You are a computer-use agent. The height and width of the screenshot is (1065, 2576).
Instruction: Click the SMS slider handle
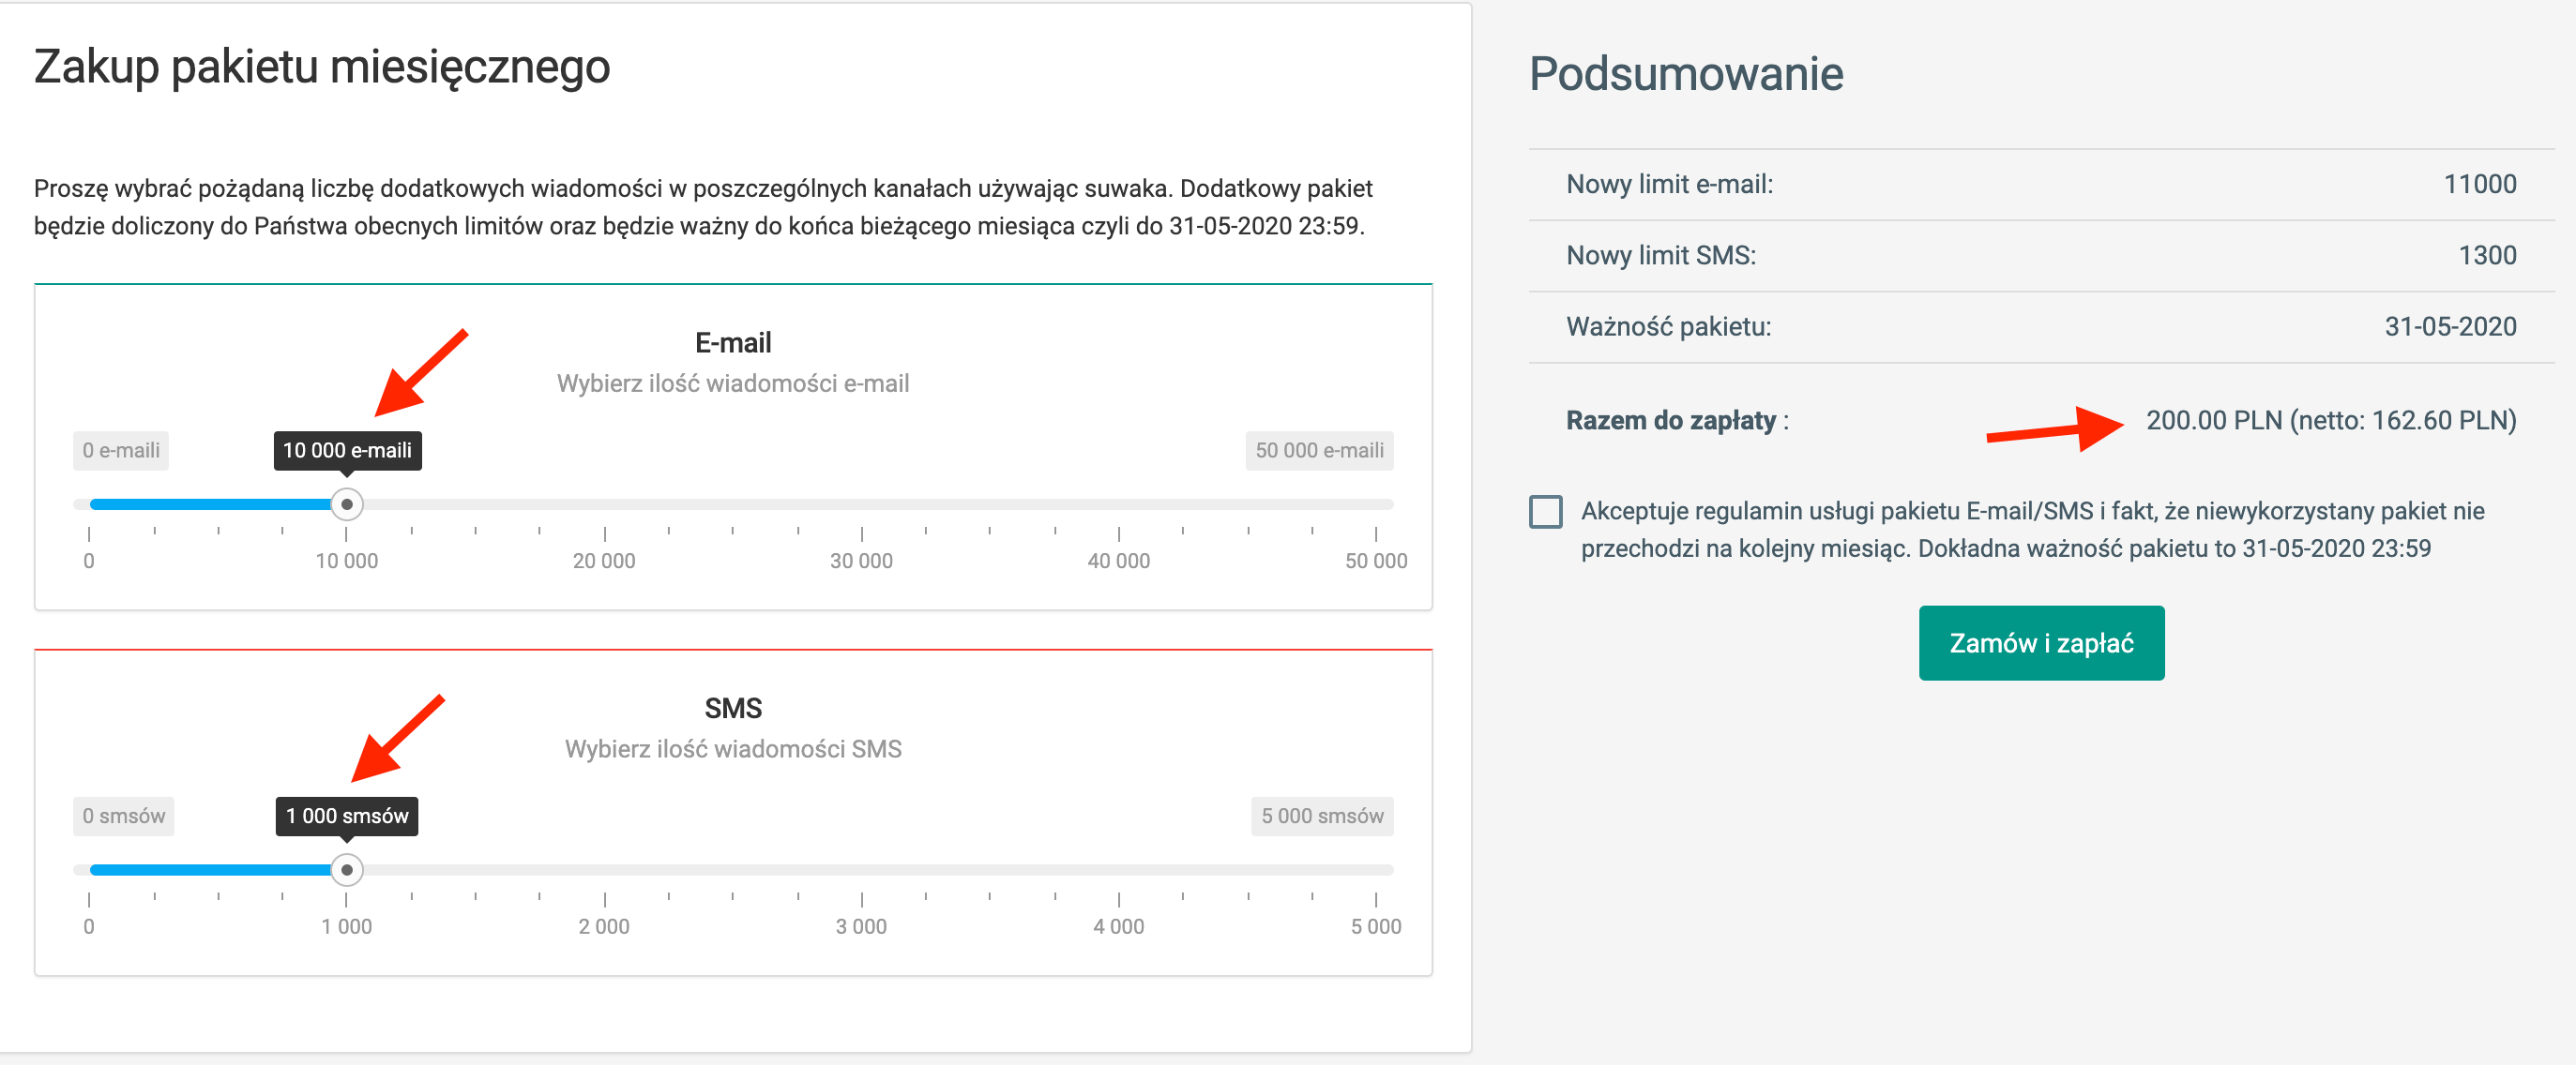[x=346, y=870]
